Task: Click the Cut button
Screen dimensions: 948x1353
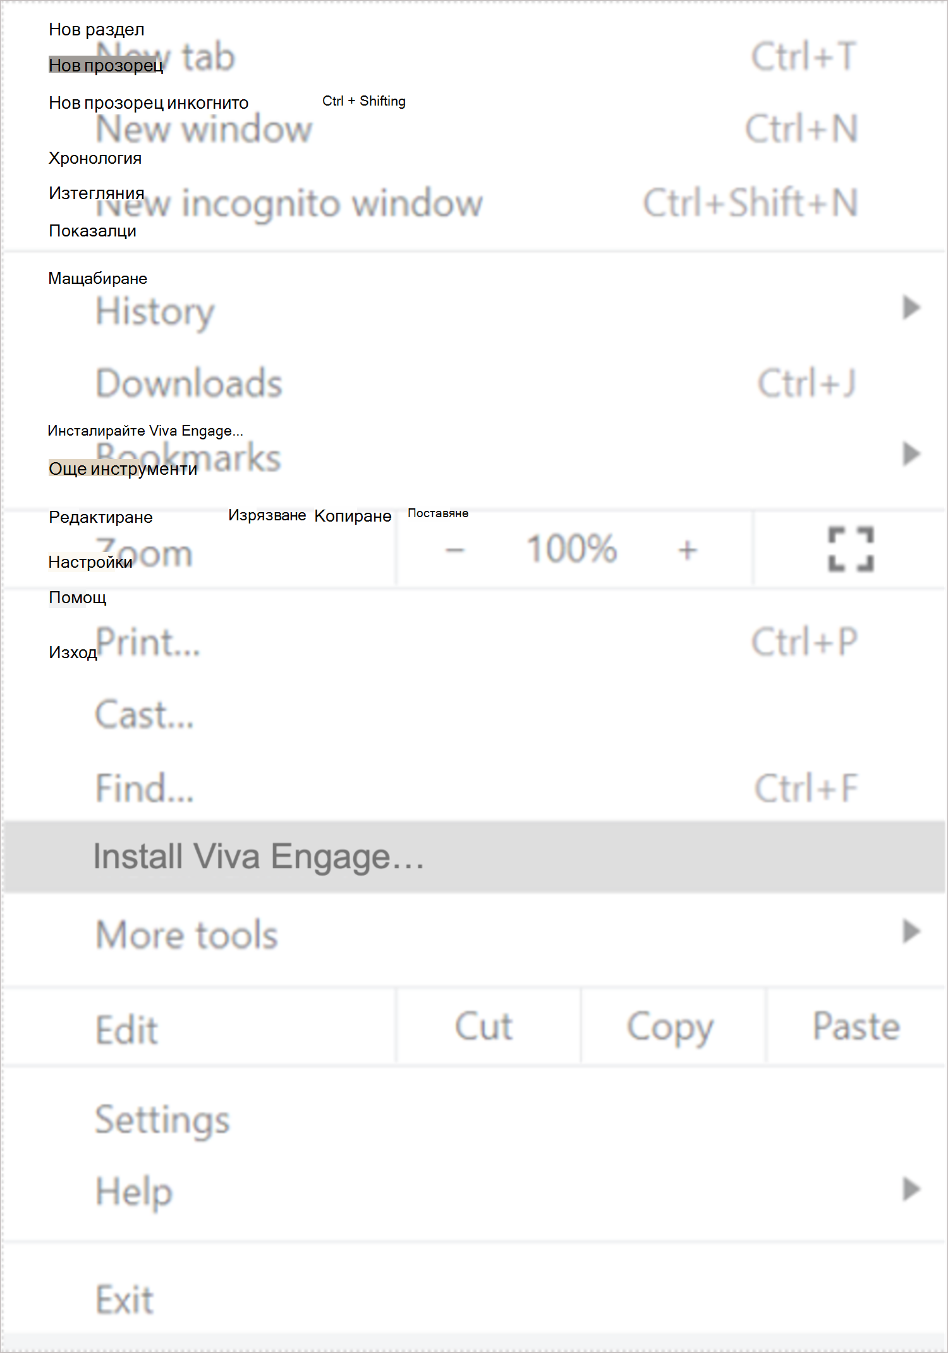Action: pos(483,1026)
